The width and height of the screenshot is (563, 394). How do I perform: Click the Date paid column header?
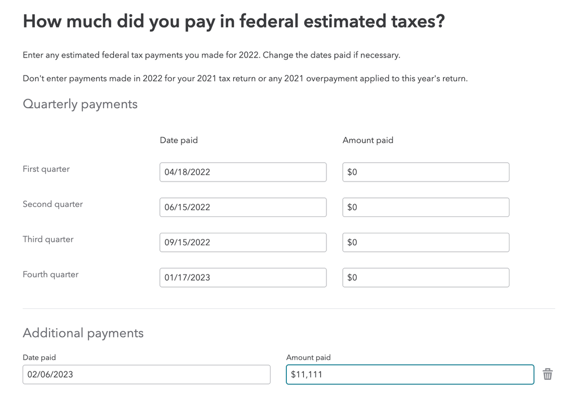click(179, 140)
